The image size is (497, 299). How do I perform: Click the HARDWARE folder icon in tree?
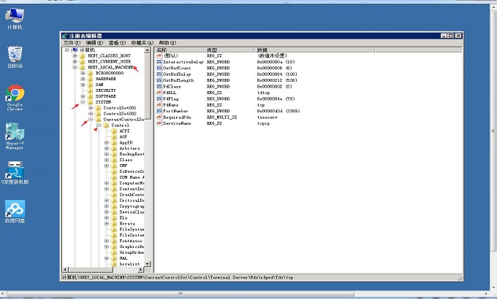click(x=91, y=79)
